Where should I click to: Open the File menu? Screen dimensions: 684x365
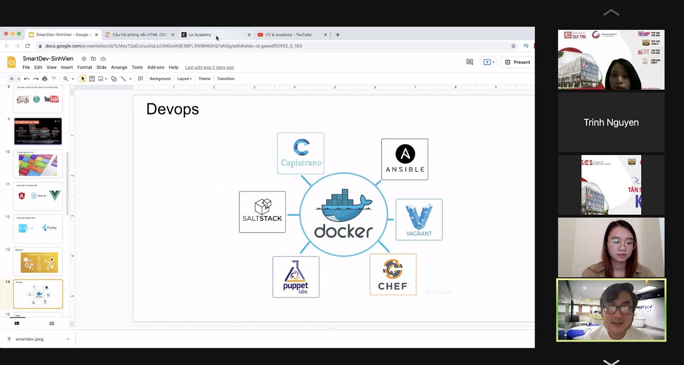[26, 67]
